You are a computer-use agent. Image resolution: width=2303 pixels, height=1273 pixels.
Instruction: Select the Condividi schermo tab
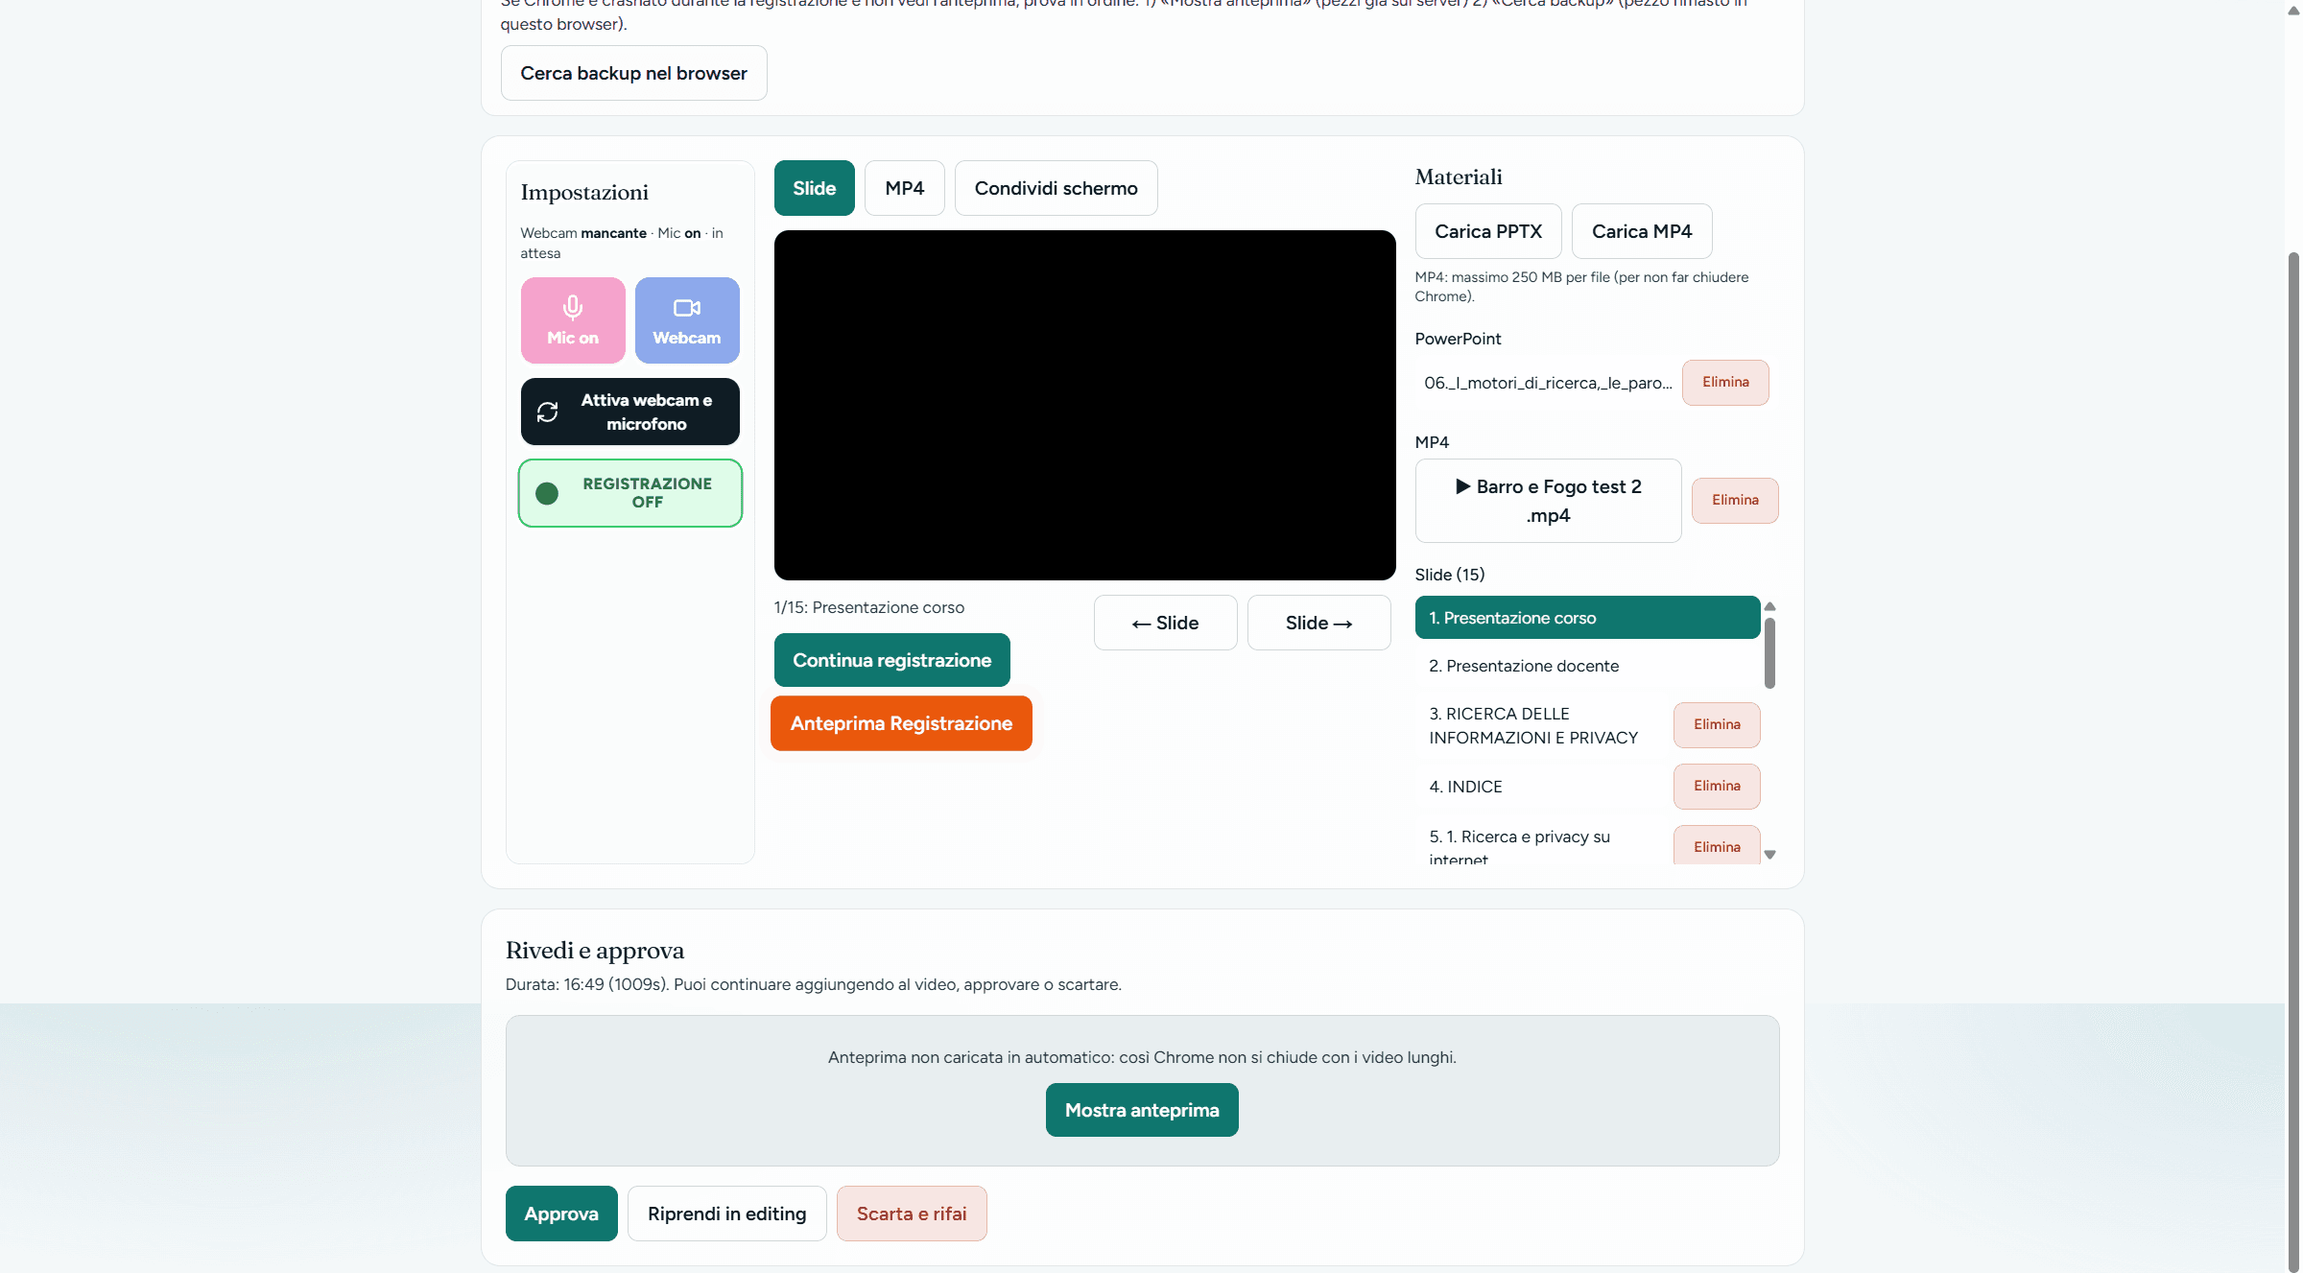(1056, 188)
